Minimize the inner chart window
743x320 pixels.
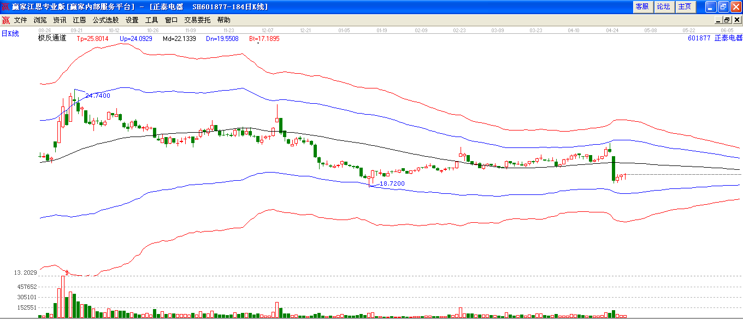pos(718,20)
